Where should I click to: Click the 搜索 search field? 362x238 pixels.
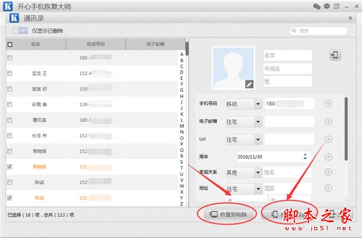coord(319,30)
